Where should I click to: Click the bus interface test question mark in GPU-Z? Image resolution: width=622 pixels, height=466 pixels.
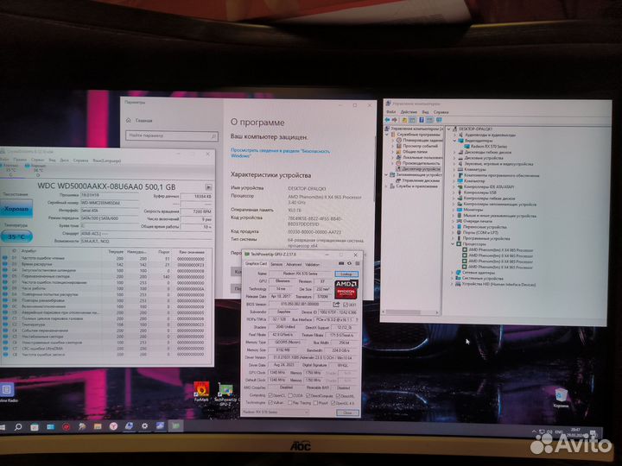pyautogui.click(x=356, y=319)
